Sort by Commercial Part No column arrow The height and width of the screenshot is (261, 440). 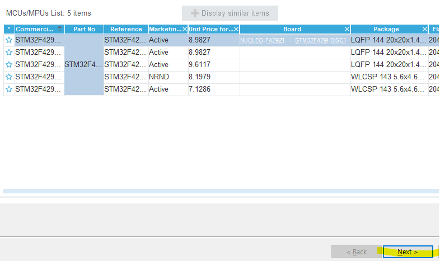point(59,29)
